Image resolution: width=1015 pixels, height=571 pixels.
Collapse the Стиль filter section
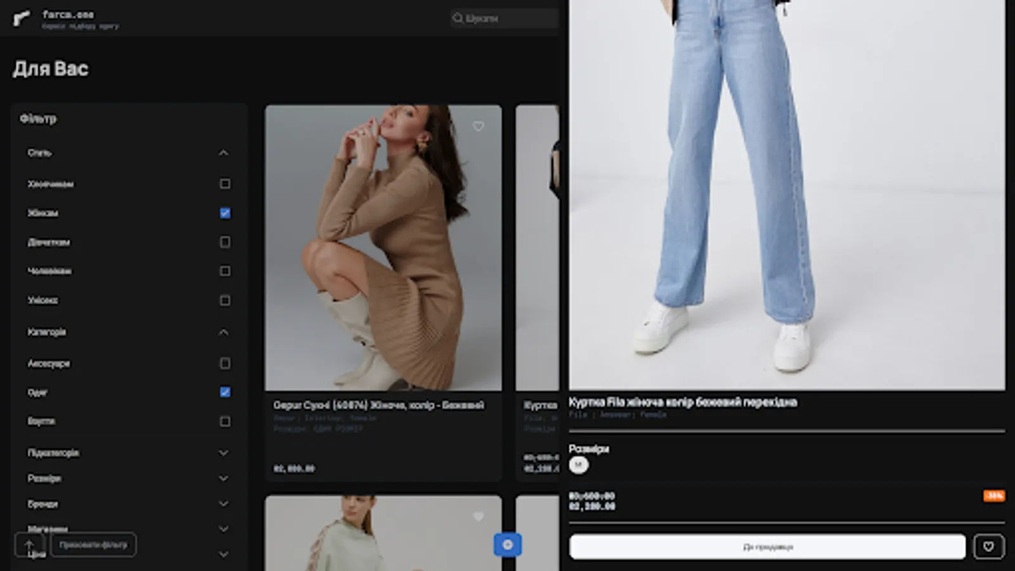(223, 153)
